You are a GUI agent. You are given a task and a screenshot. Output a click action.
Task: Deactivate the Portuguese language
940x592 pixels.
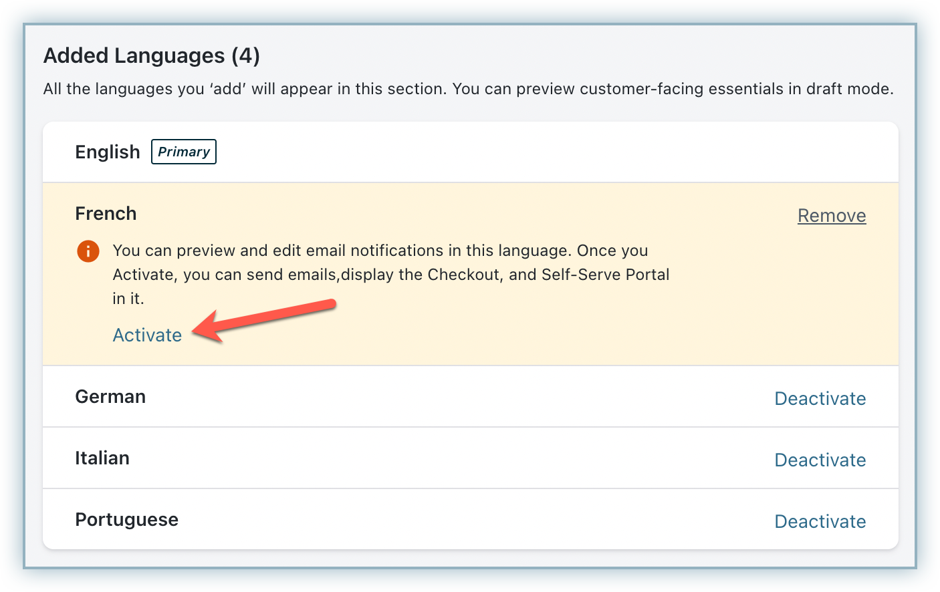click(x=820, y=521)
